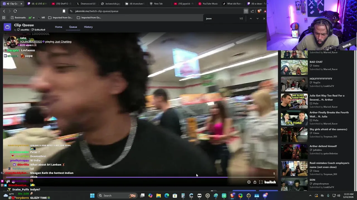Switch to the New Tab tab
The image size is (357, 200).
[159, 4]
